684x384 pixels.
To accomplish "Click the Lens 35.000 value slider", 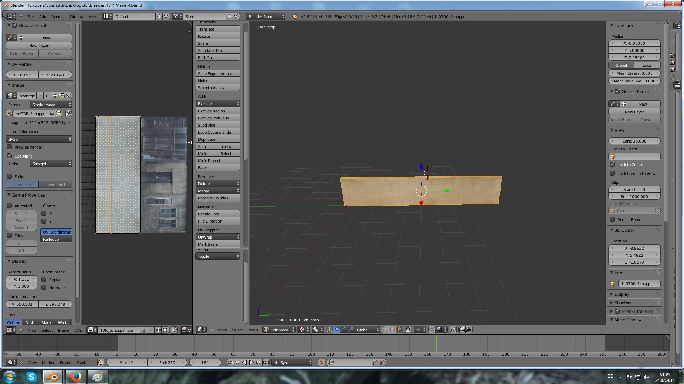I will pyautogui.click(x=634, y=141).
